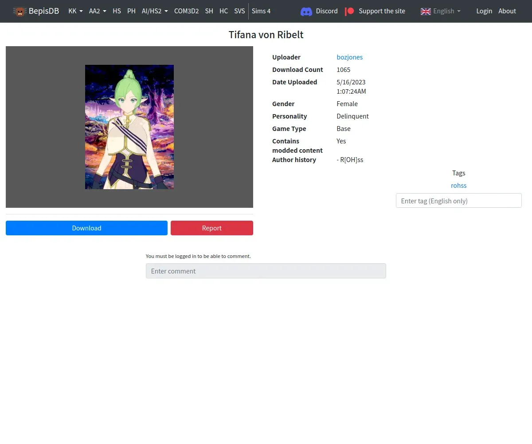Open the HC section

(x=223, y=11)
